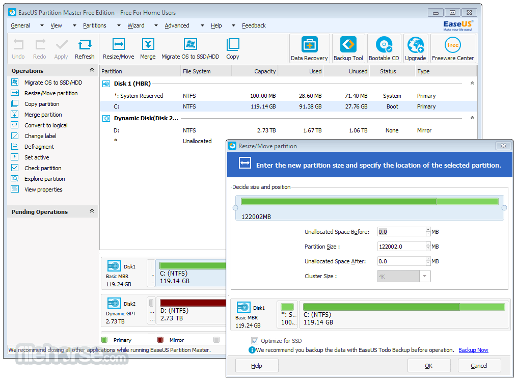
Task: Follow the Backup Now link
Action: tap(473, 350)
